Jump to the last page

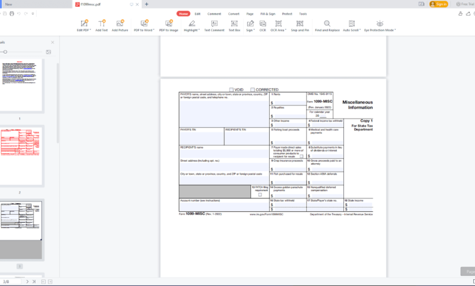click(34, 282)
